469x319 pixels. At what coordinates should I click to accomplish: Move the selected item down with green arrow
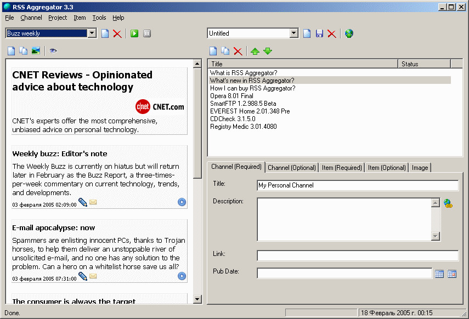click(x=268, y=51)
